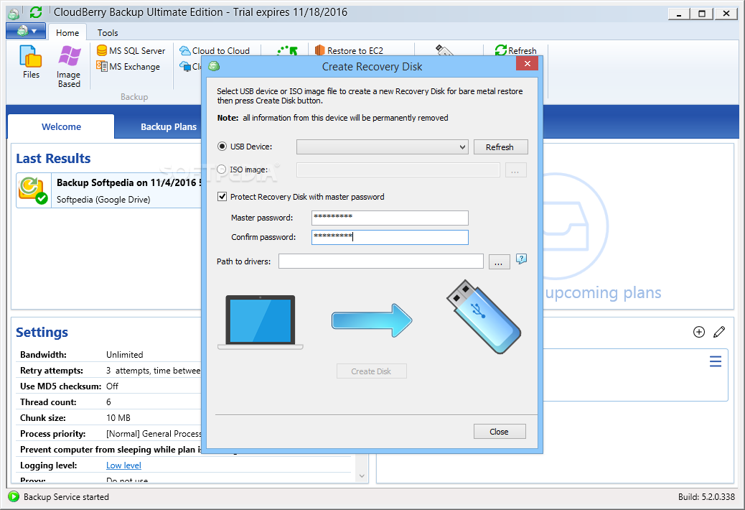The width and height of the screenshot is (745, 510).
Task: Open the Backup Plans tab
Action: tap(168, 127)
